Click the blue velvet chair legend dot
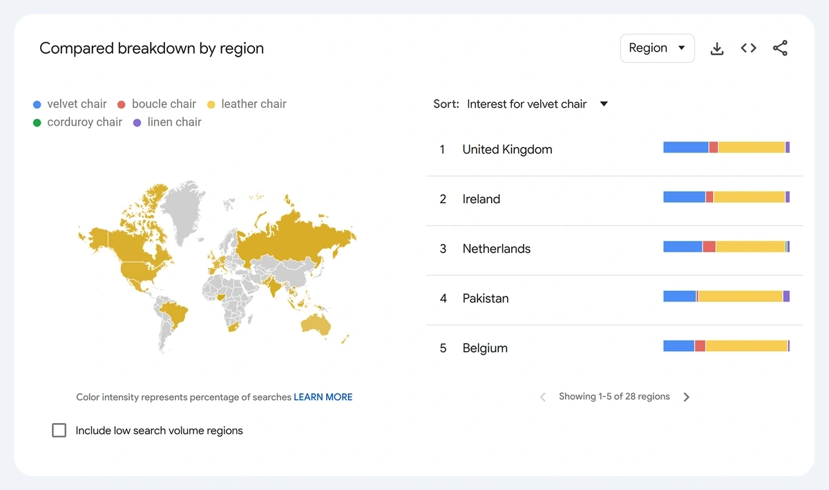 [x=37, y=104]
